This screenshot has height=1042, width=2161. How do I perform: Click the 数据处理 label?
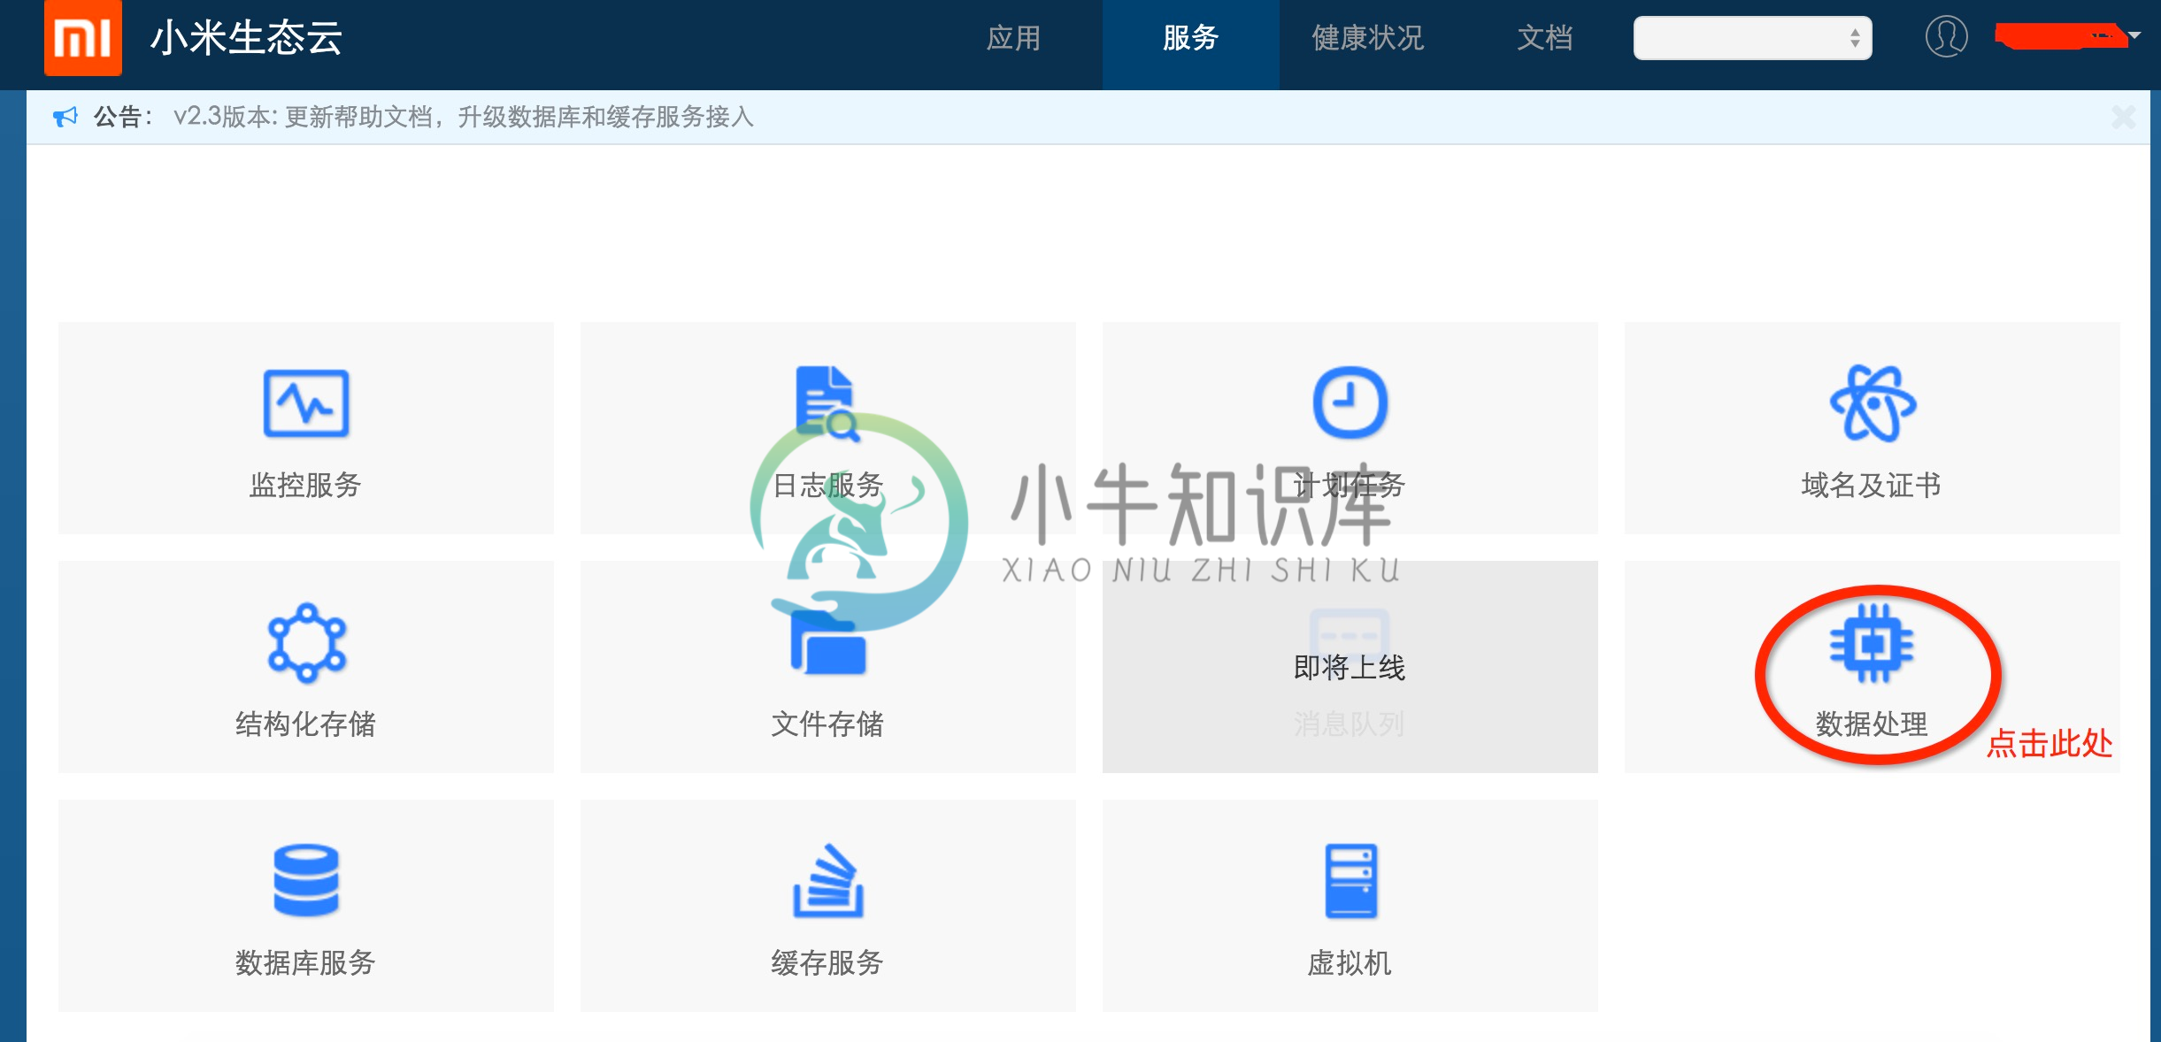[x=1872, y=724]
